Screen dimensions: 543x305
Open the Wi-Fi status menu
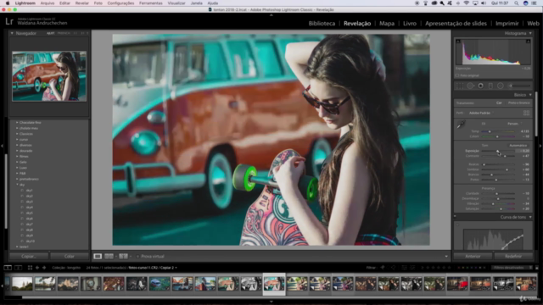pyautogui.click(x=467, y=3)
